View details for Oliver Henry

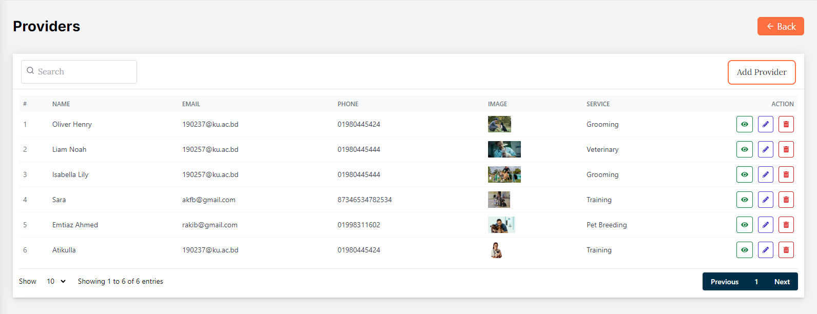tap(744, 124)
